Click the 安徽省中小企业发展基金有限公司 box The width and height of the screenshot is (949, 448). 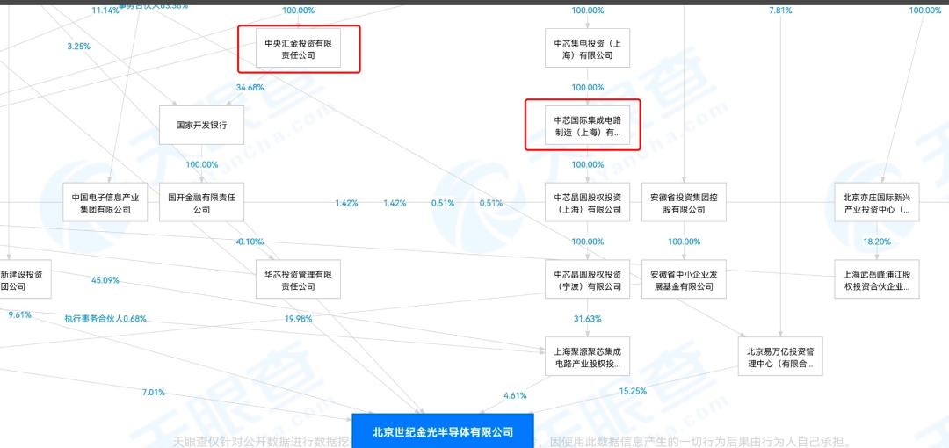(x=684, y=279)
